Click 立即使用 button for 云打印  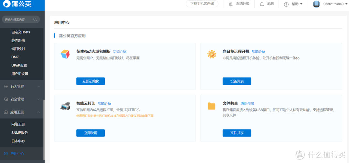point(90,133)
